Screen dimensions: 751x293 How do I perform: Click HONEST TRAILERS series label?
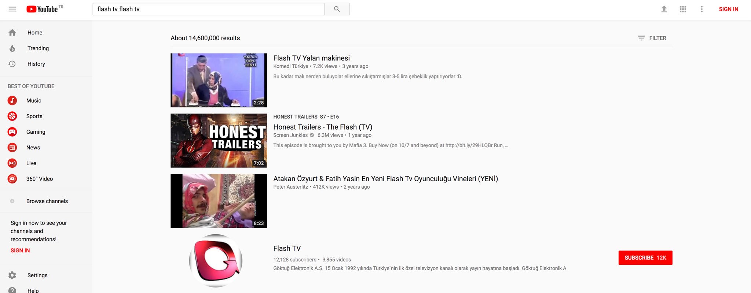(x=296, y=117)
